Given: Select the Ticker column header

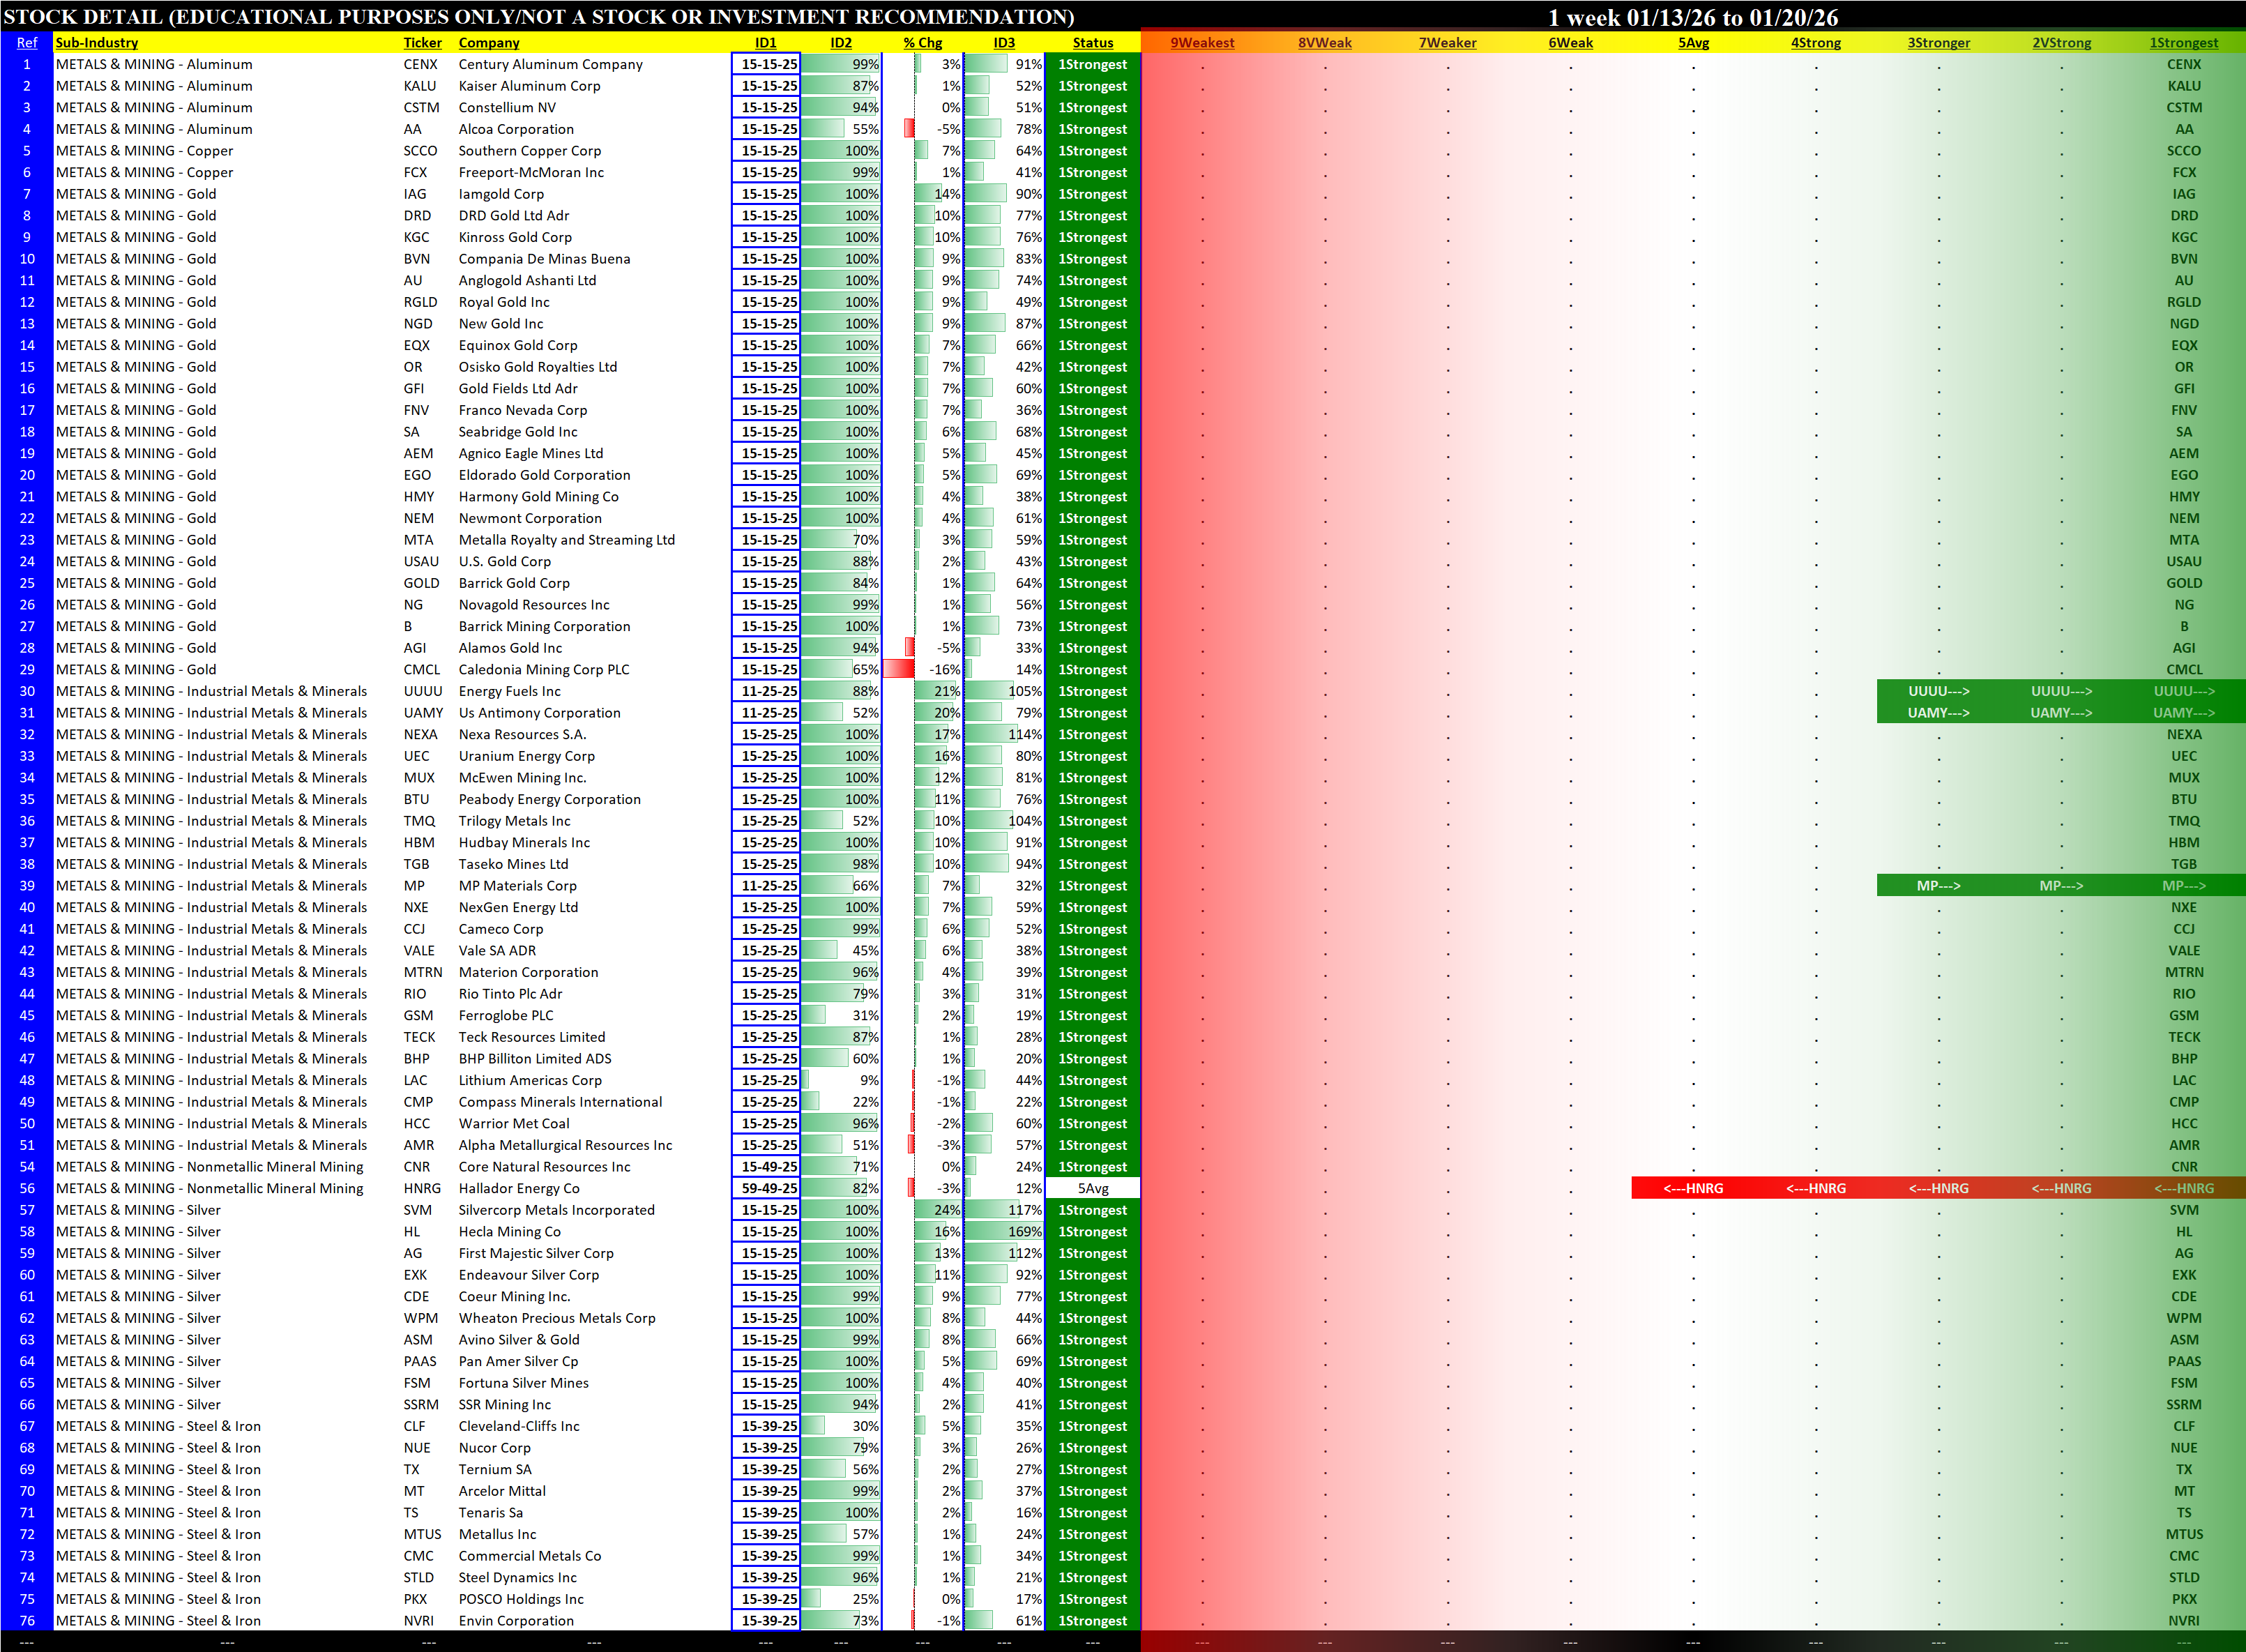Looking at the screenshot, I should click(422, 43).
